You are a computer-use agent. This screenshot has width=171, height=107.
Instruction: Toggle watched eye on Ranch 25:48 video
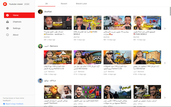106,97
